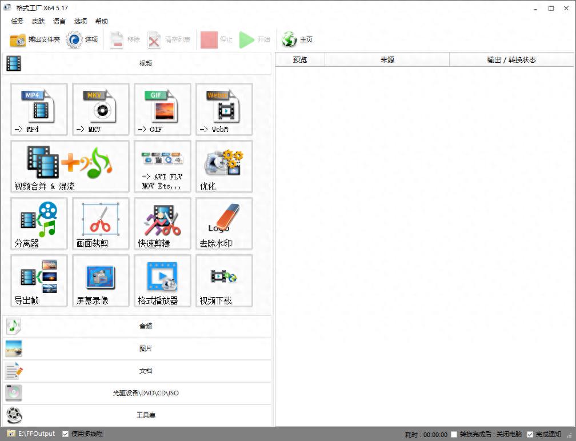Viewport: 576px width, 441px height.
Task: Click the 开始 start button
Action: (253, 39)
